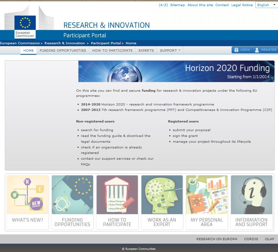The height and width of the screenshot is (252, 278).
Task: Click European Commission in the breadcrumb
Action: coord(20,43)
